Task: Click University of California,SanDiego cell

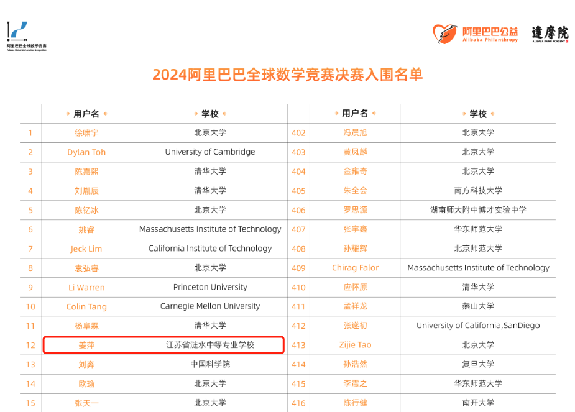Action: pyautogui.click(x=478, y=326)
